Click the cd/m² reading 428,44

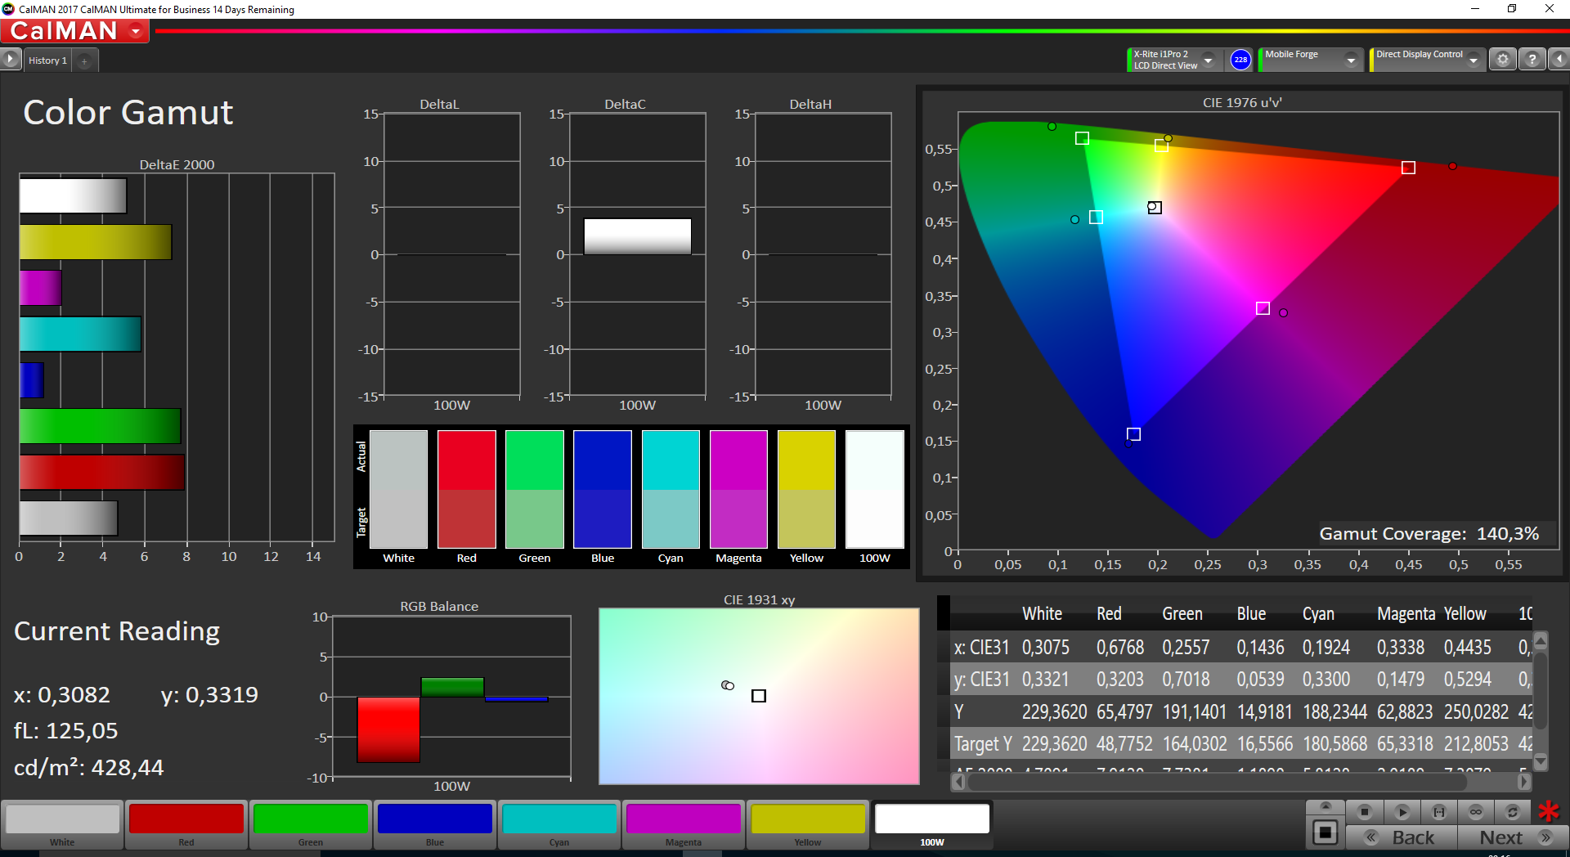(89, 767)
